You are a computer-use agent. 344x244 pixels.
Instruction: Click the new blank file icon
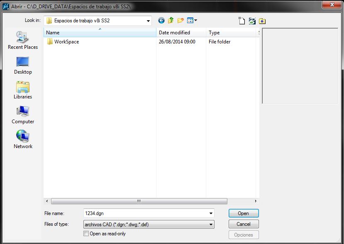coord(242,21)
